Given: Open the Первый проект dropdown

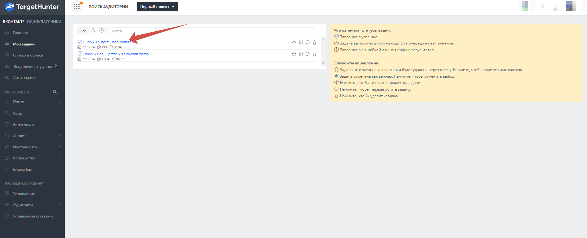Looking at the screenshot, I should point(157,7).
